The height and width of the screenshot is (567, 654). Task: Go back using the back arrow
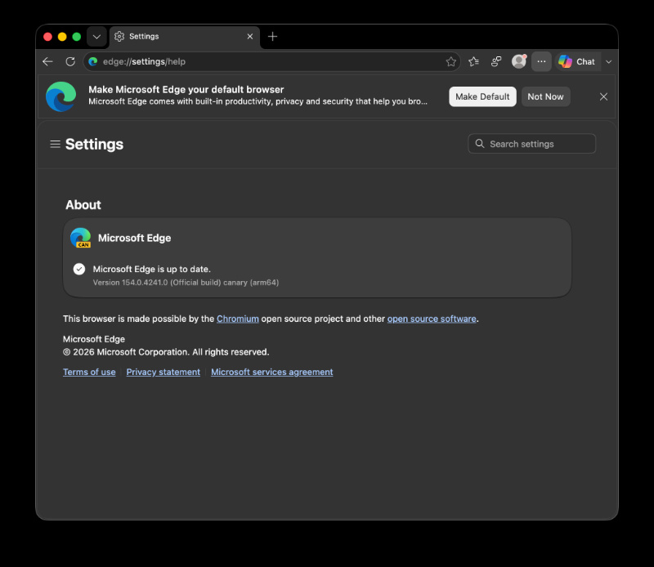coord(47,62)
